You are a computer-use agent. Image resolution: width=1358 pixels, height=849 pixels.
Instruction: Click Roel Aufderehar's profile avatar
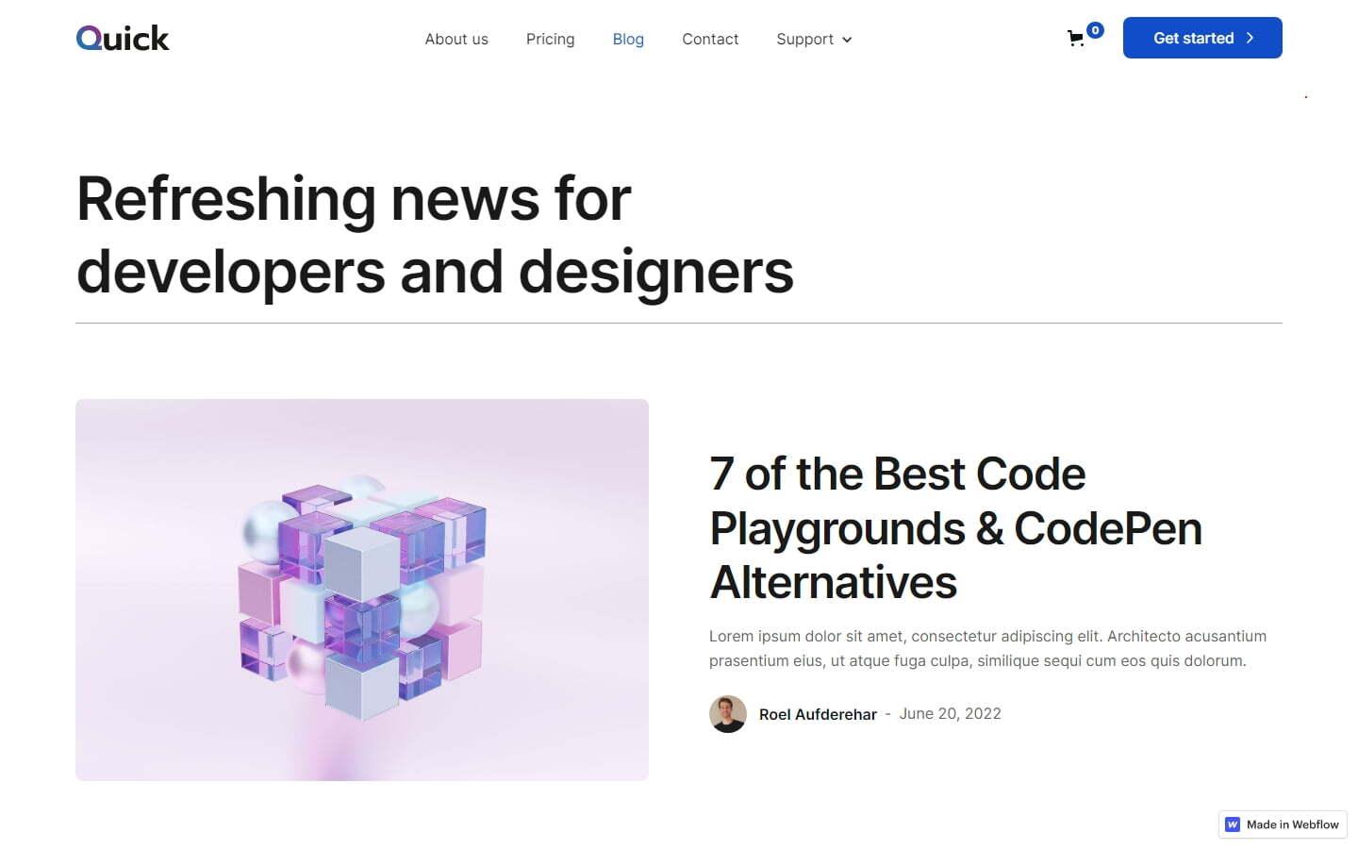(x=727, y=714)
